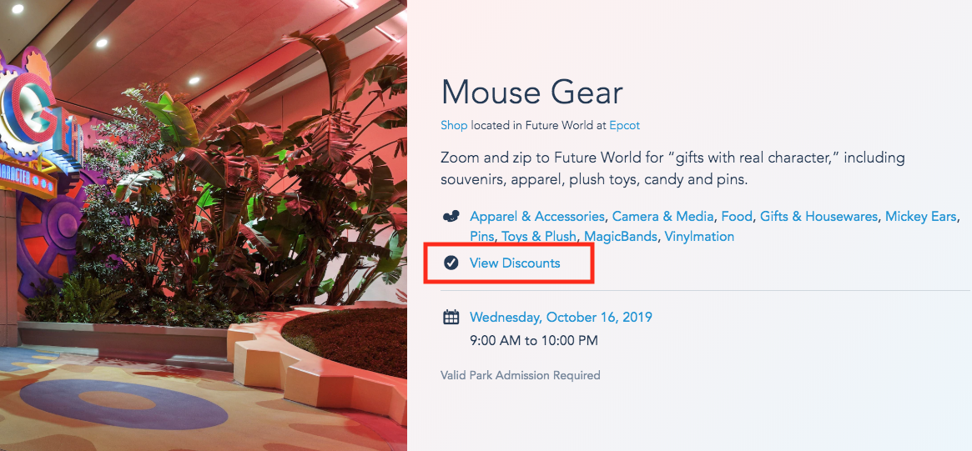
Task: Open the Shop category link
Action: click(454, 125)
